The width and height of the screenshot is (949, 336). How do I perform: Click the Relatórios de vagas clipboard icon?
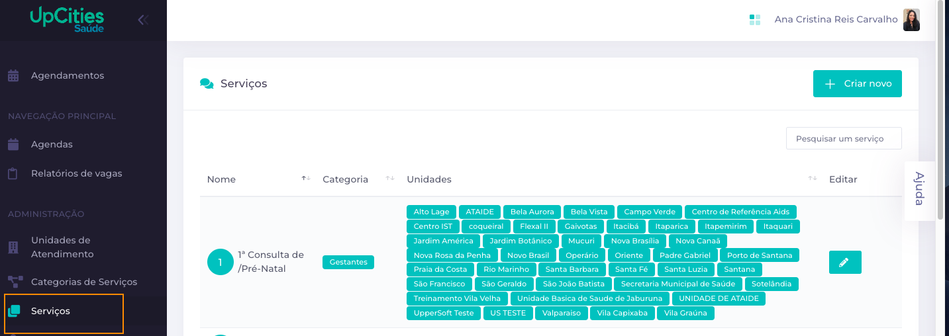click(x=13, y=173)
